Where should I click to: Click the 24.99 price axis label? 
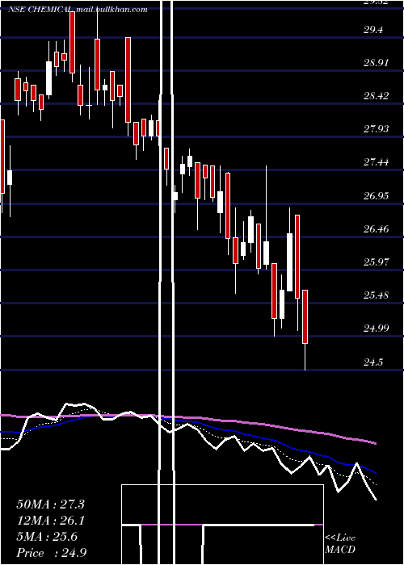[377, 329]
